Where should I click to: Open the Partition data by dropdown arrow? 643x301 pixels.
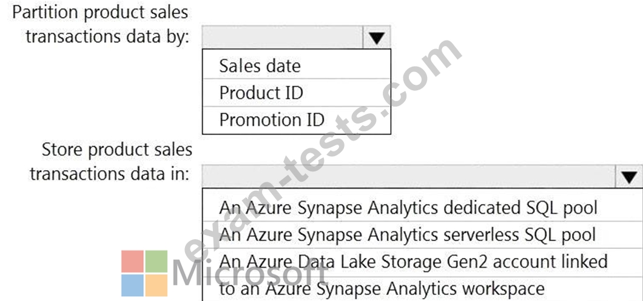[x=377, y=38]
